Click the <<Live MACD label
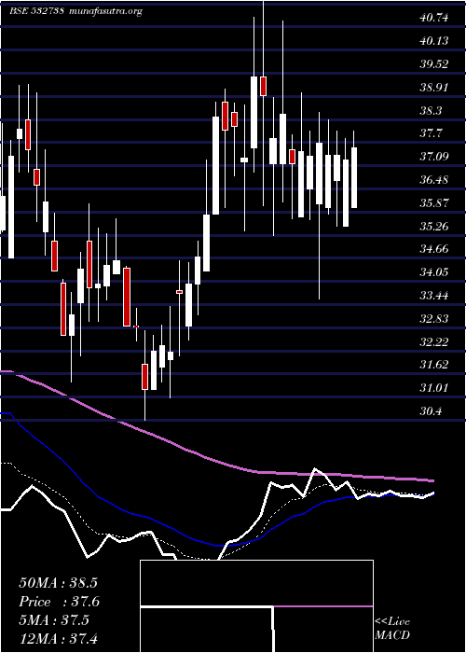The image size is (466, 653). [392, 628]
